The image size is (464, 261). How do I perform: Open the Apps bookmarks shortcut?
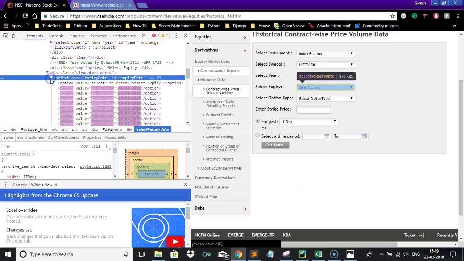12,26
